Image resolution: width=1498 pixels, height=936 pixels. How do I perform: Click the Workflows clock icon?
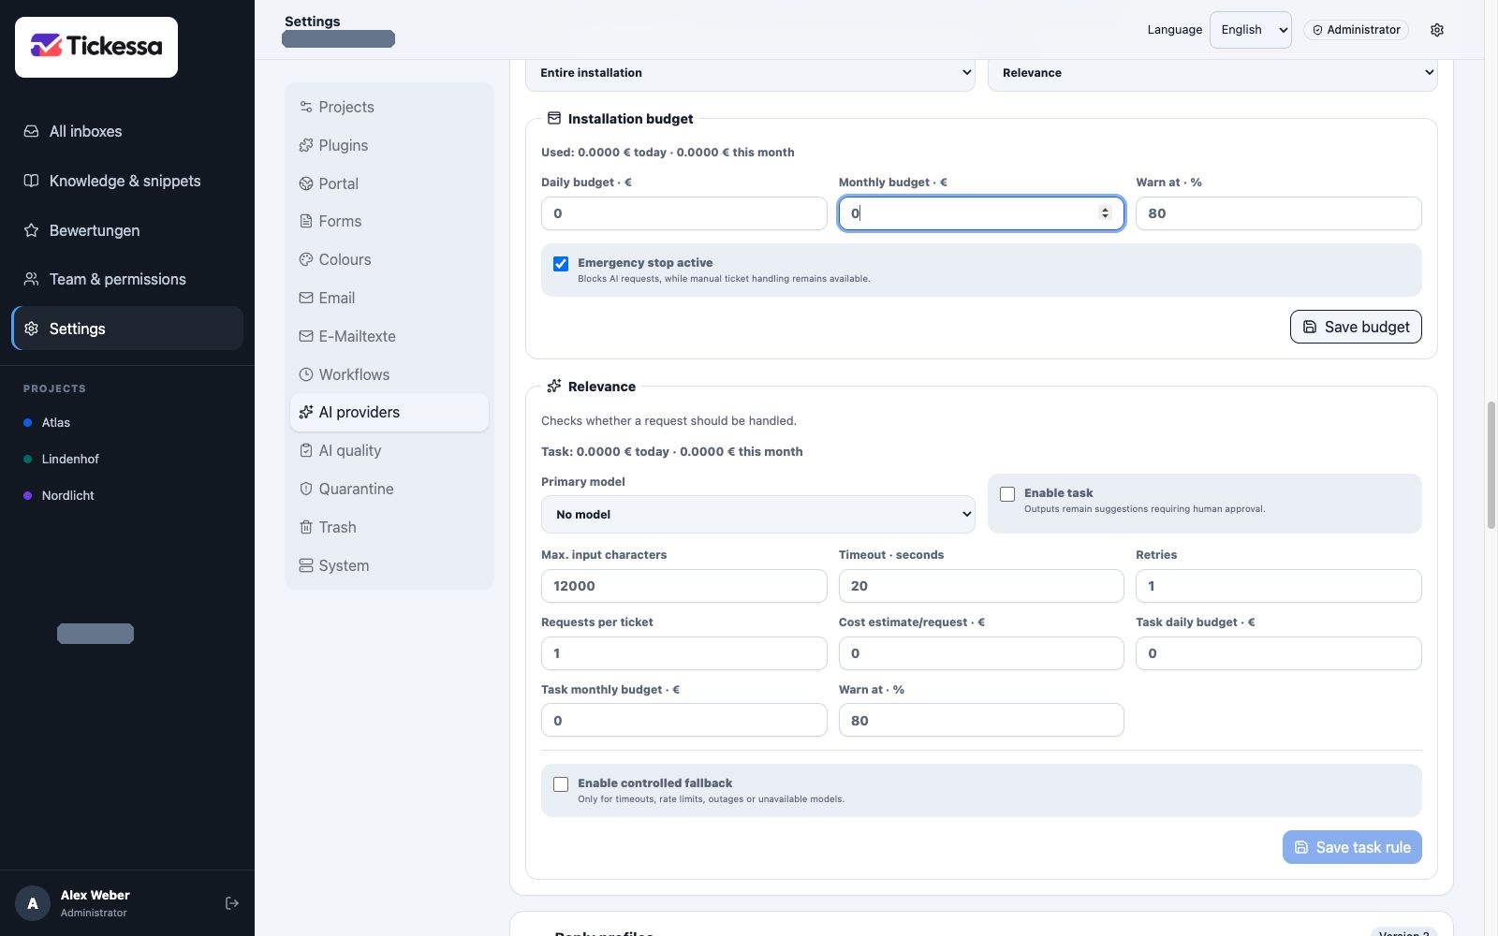pos(306,374)
